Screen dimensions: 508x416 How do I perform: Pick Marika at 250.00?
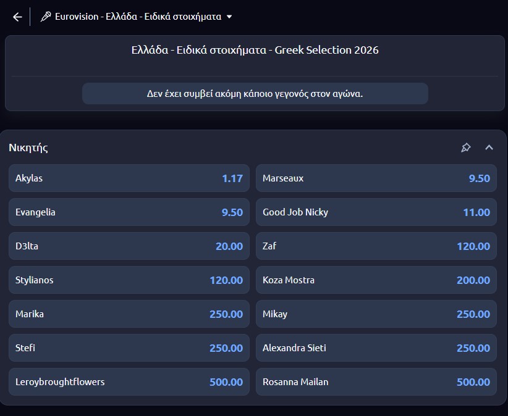(x=129, y=314)
